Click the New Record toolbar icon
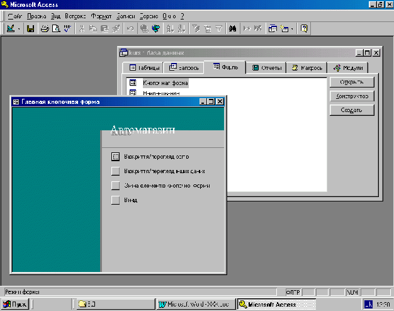Screen dimensions: 394x311 (247, 29)
